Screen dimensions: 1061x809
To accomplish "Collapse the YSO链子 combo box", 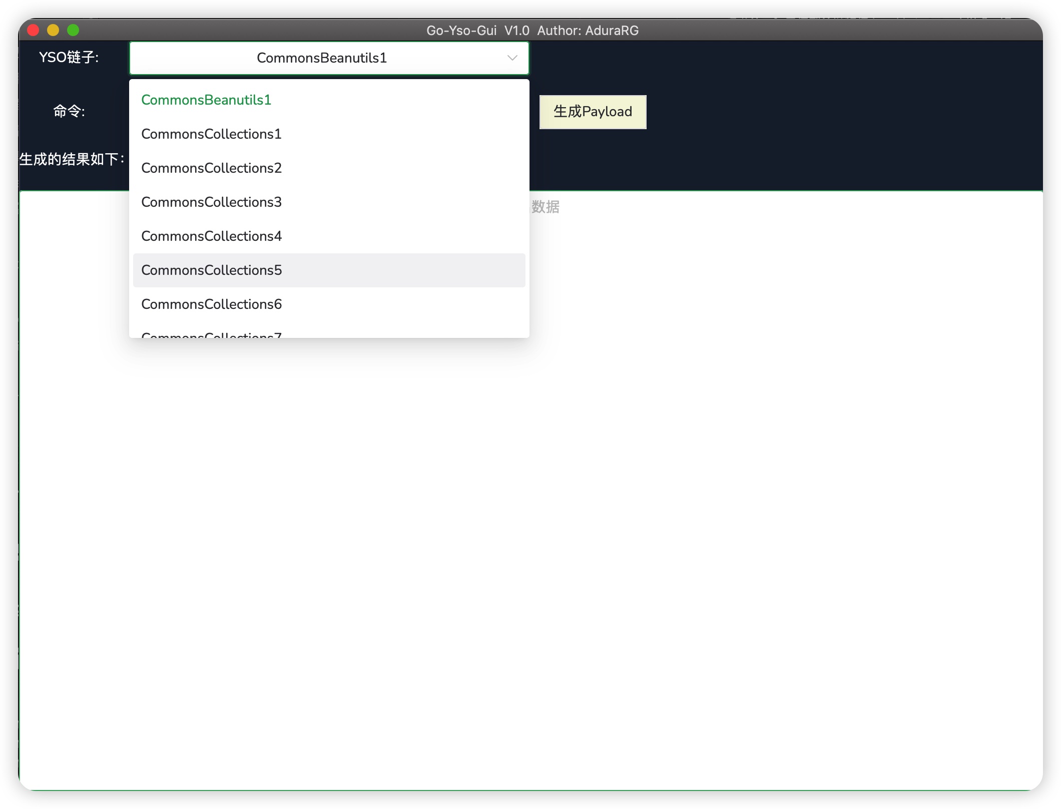I will click(x=321, y=58).
